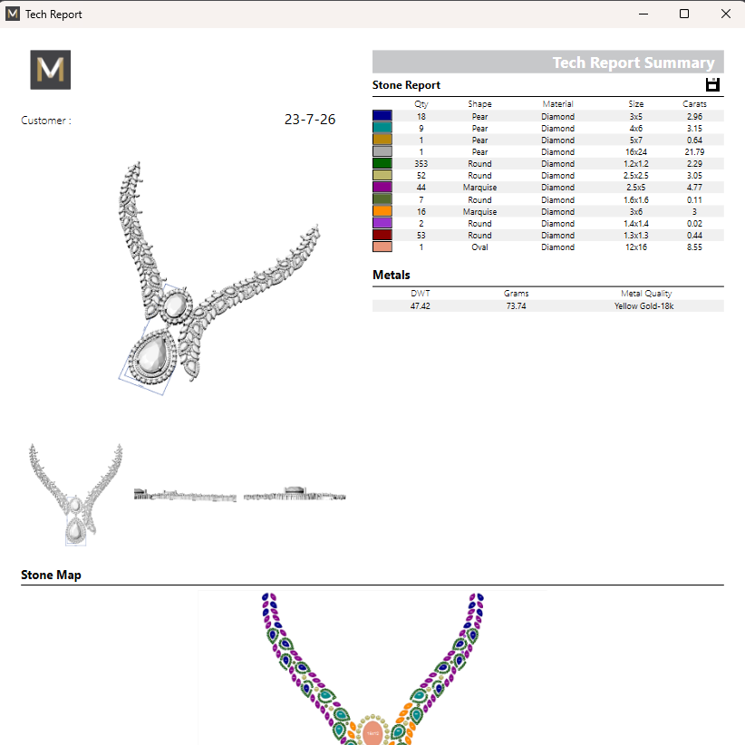Click the Size column header
This screenshot has height=745, width=745.
coord(635,104)
